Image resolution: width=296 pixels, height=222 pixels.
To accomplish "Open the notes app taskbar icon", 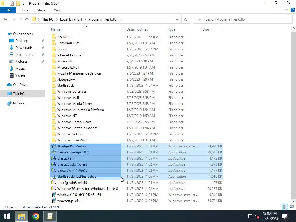I will point(50,216).
